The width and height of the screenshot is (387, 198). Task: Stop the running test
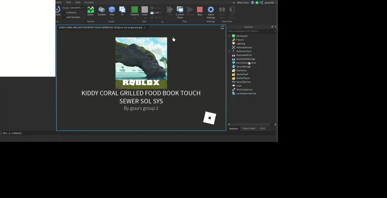[200, 11]
